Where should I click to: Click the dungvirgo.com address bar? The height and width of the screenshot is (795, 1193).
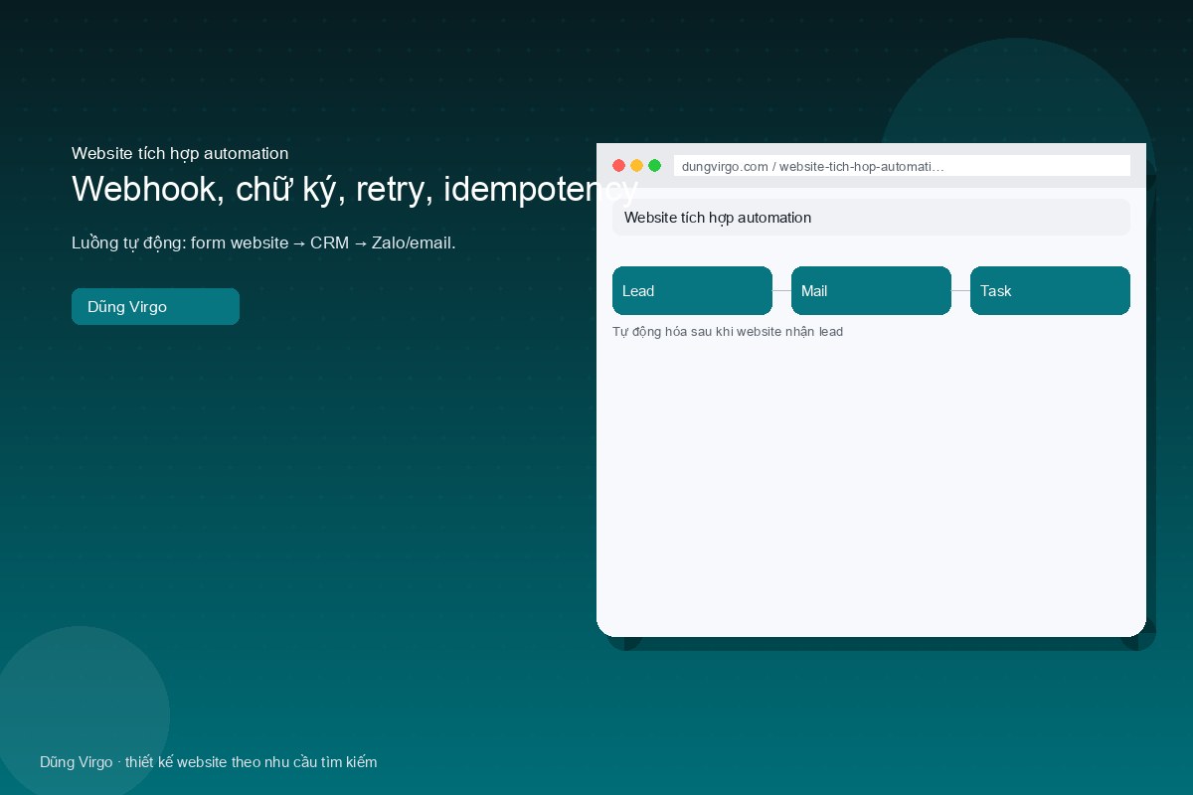902,166
